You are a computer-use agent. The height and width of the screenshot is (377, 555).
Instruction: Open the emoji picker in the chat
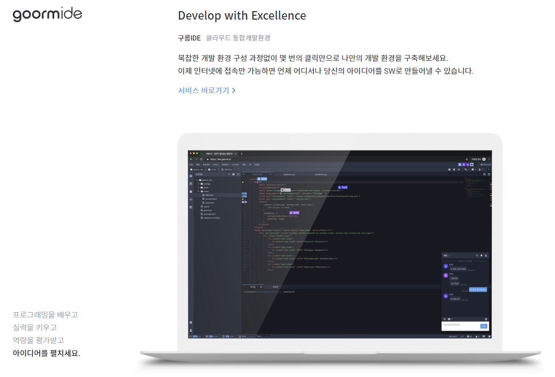(444, 319)
